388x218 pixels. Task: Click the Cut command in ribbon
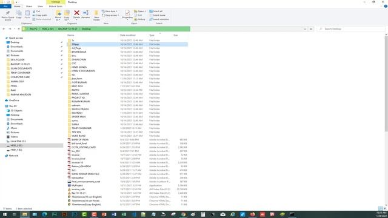(36, 12)
